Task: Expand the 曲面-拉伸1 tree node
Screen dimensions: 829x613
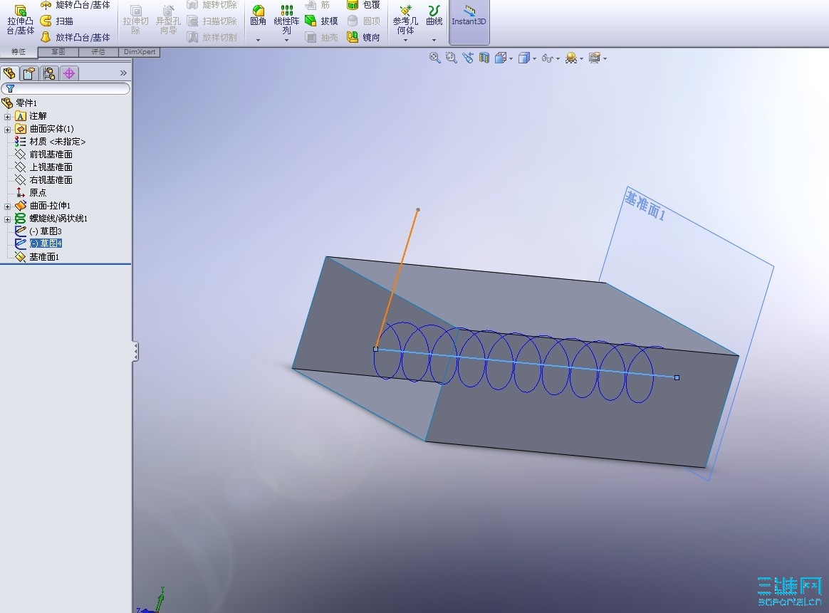Action: tap(7, 206)
